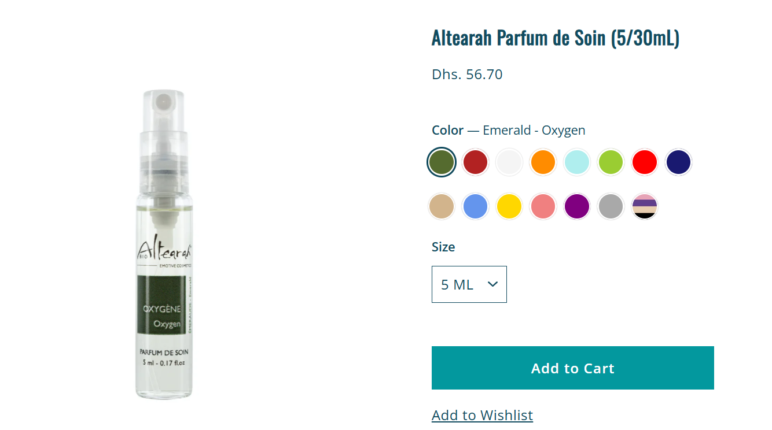Click the Altearah Parfum de Soin title
The height and width of the screenshot is (430, 772).
(x=556, y=38)
